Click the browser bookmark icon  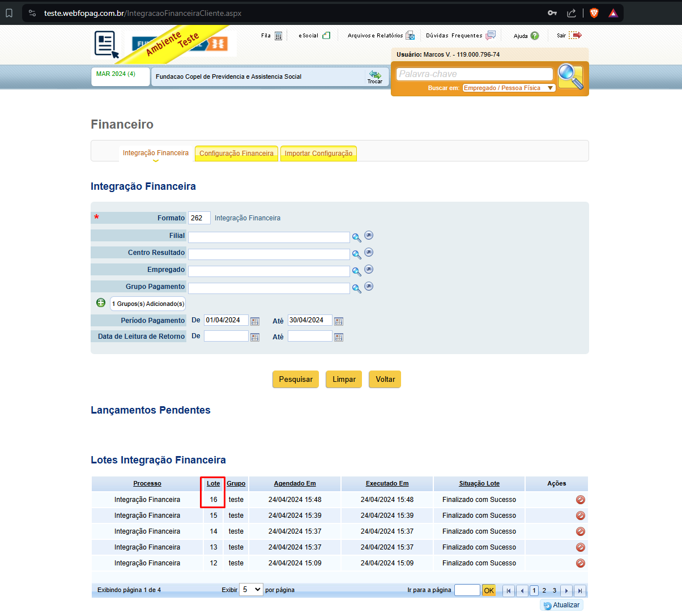9,13
